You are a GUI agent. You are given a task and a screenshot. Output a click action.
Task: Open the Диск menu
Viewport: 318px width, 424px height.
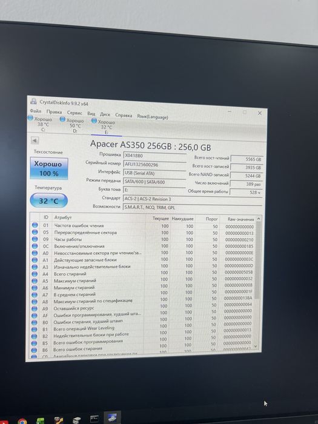[x=105, y=114]
